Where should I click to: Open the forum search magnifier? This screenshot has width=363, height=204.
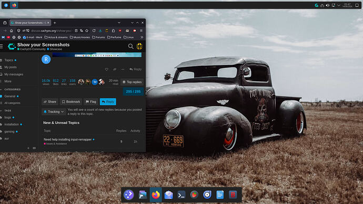130,46
